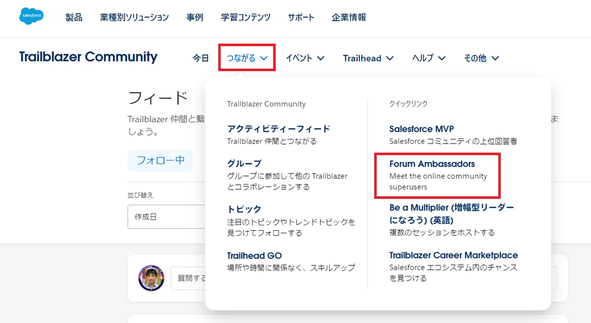Click the フィード page heading
This screenshot has height=323, width=591.
click(x=158, y=98)
